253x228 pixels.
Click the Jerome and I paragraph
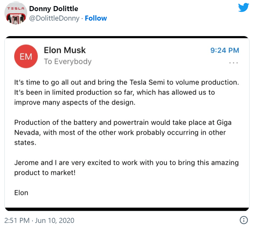pos(127,167)
